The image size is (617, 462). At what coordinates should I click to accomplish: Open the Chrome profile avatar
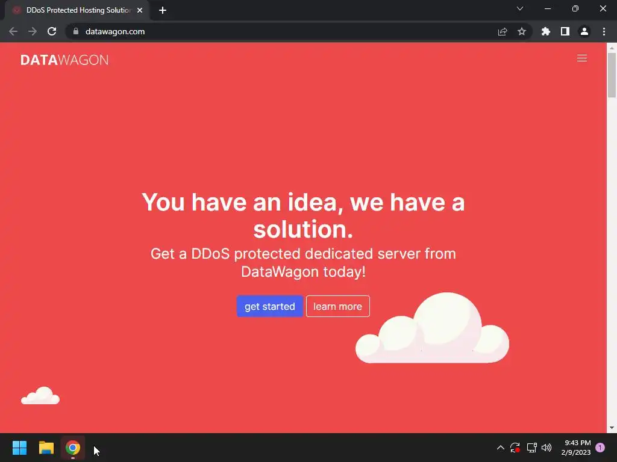pos(584,31)
